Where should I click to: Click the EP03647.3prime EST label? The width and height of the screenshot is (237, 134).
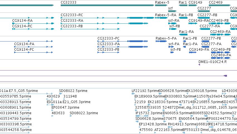(65, 108)
